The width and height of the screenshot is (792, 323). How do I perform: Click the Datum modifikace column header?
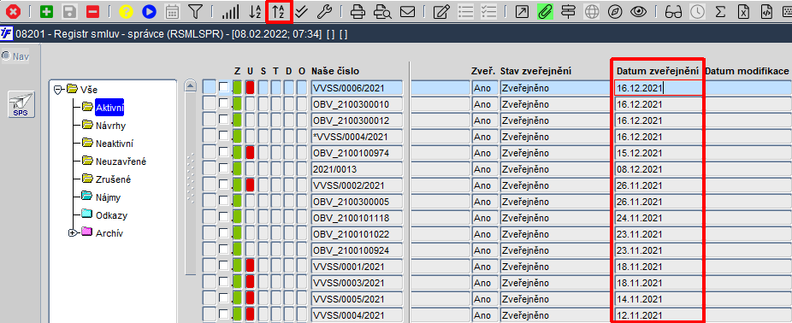[x=747, y=71]
